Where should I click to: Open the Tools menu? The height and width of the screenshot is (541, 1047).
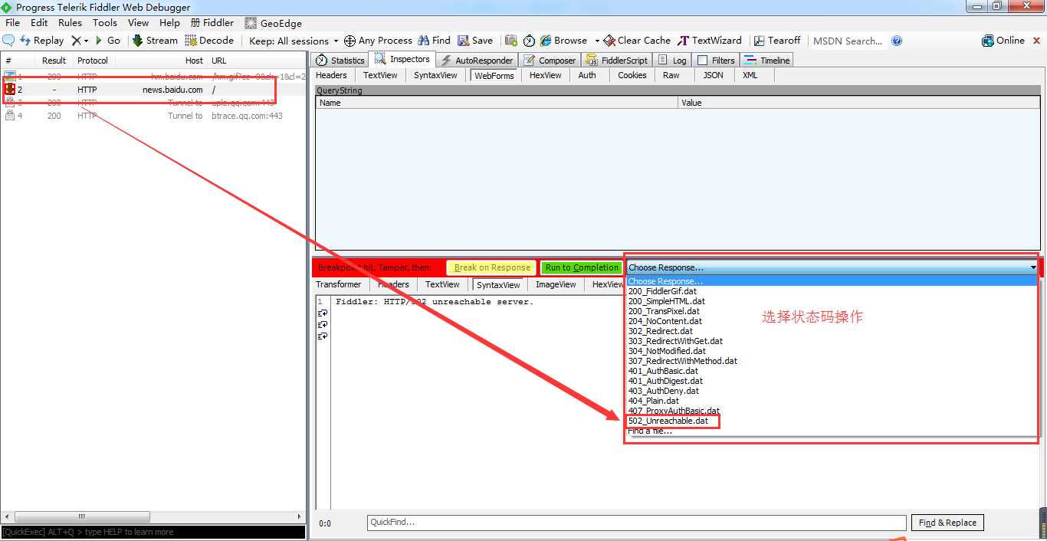[105, 23]
